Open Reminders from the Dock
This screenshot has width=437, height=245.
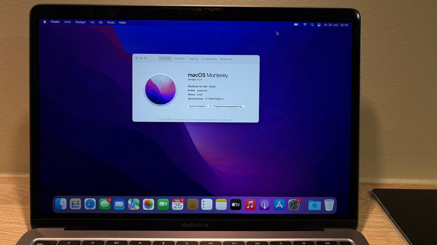click(207, 205)
